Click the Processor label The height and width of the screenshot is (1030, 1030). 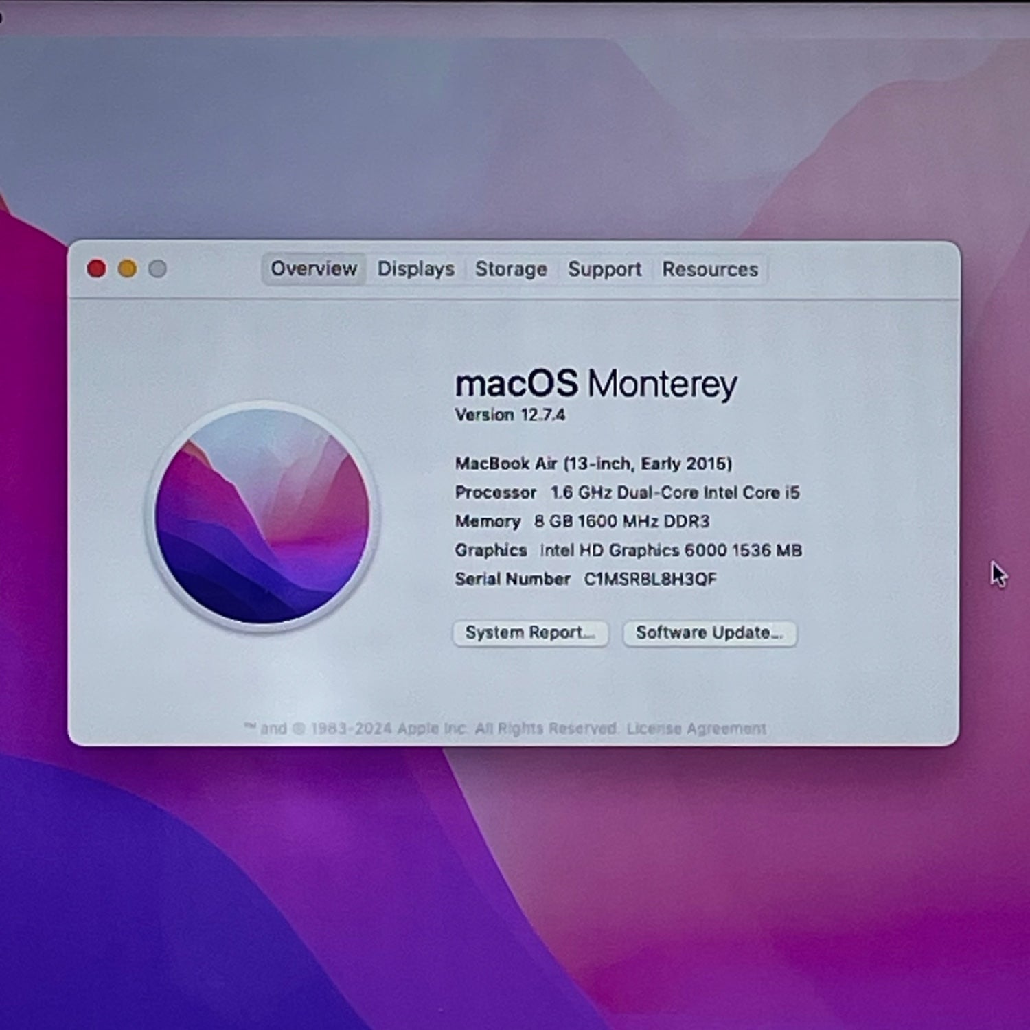496,493
